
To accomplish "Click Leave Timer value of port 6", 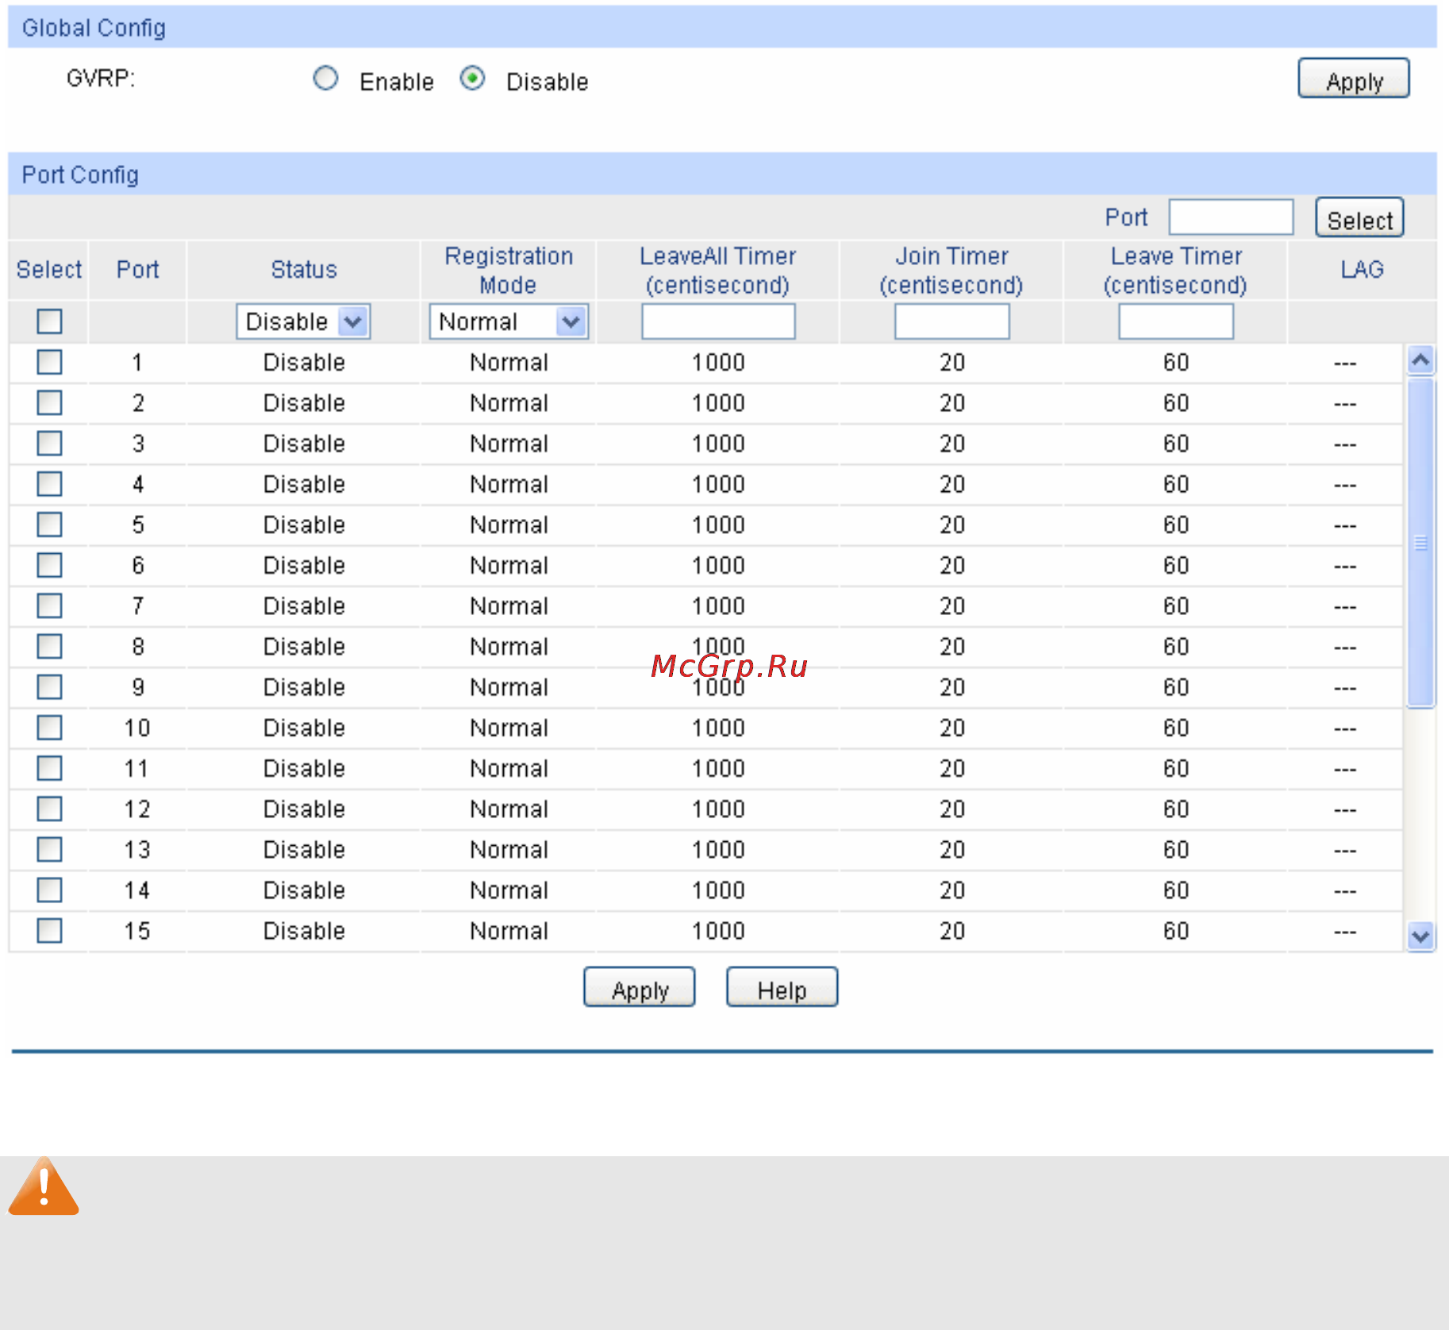I will pos(1176,566).
